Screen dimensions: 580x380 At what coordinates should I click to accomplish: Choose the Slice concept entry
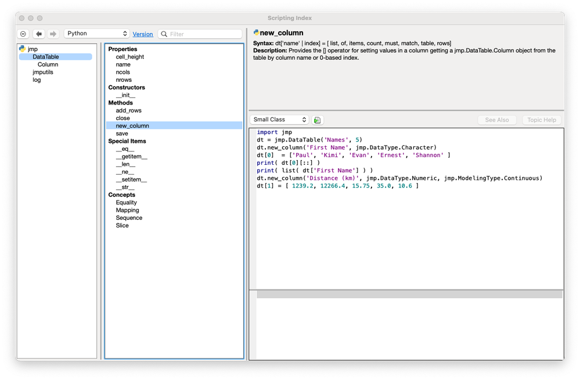pyautogui.click(x=122, y=225)
